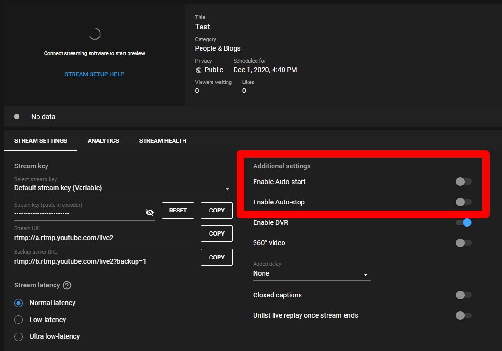The height and width of the screenshot is (351, 502).
Task: Click the stream latency help question mark icon
Action: coord(67,286)
